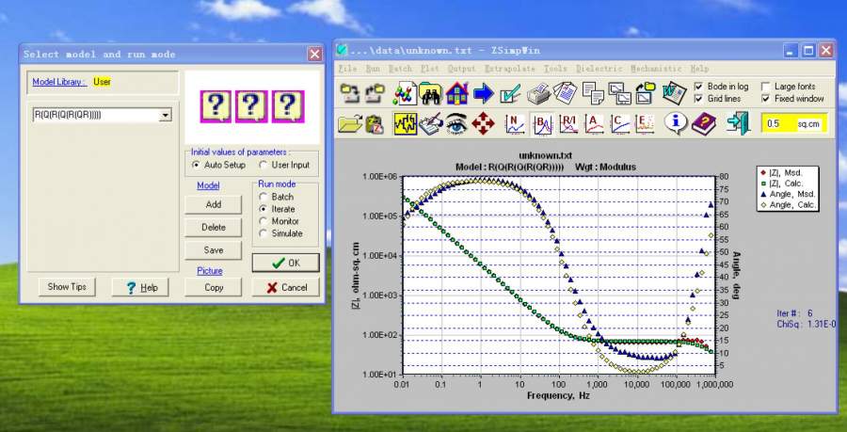Viewport: 847px width, 432px height.
Task: Choose User Input for initial parameter values
Action: (x=264, y=165)
